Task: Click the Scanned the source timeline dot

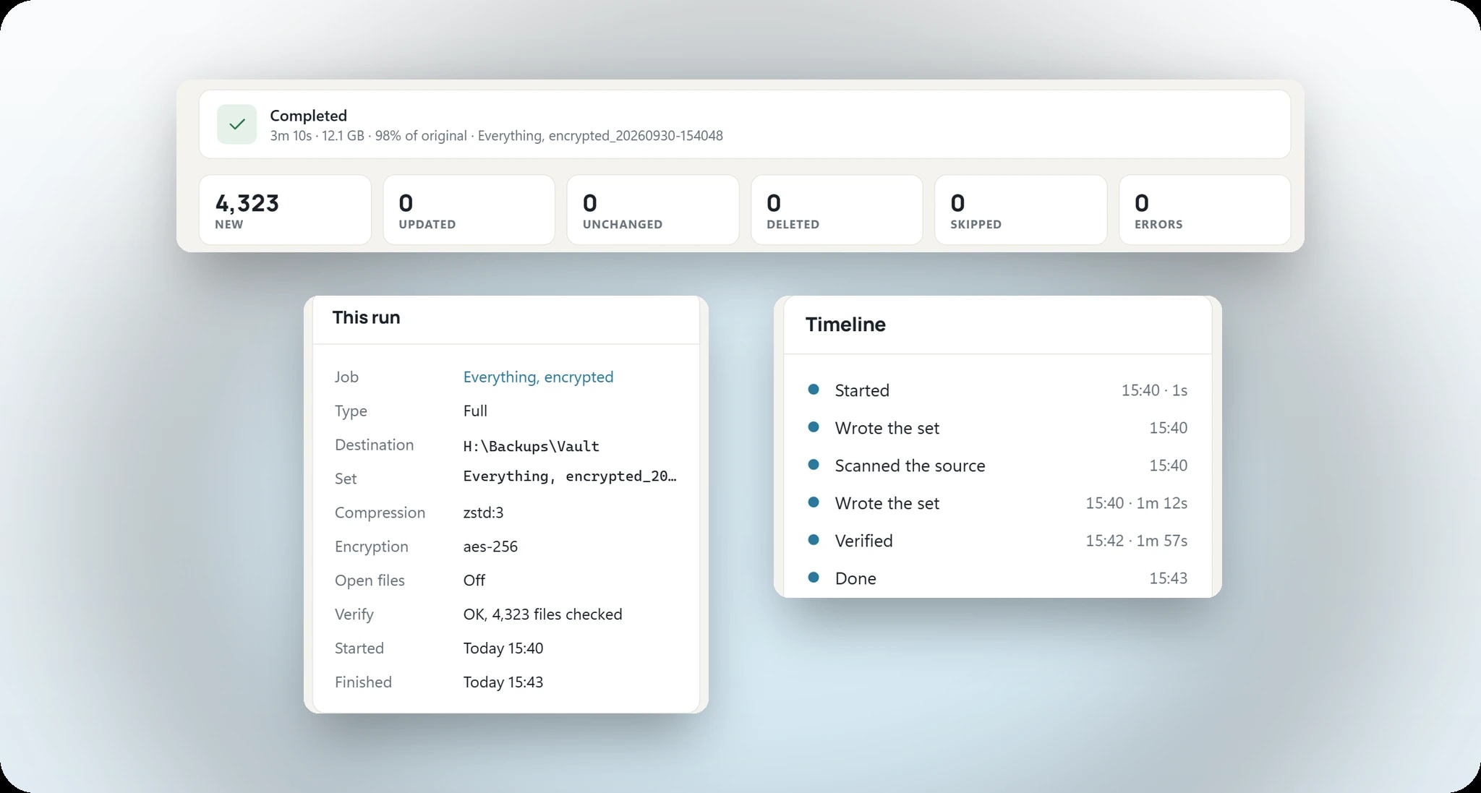Action: point(814,465)
